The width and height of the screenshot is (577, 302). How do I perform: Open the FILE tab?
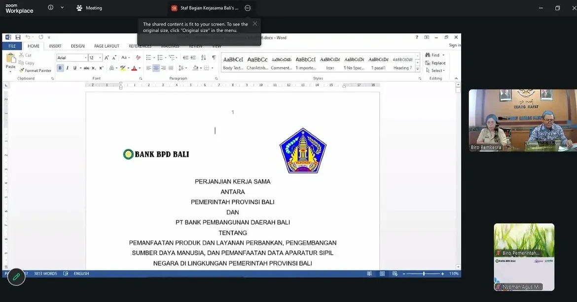click(x=12, y=46)
